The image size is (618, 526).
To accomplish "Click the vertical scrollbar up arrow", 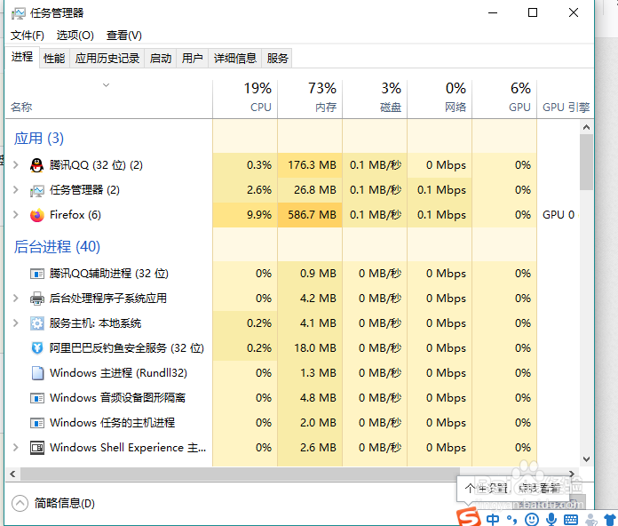I will (x=586, y=127).
